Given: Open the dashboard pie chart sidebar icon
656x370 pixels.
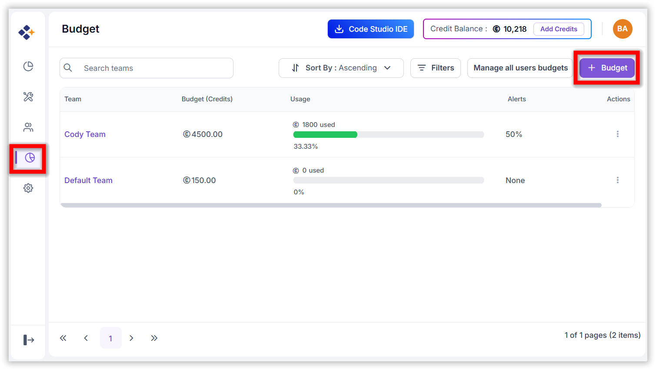Looking at the screenshot, I should pyautogui.click(x=28, y=66).
